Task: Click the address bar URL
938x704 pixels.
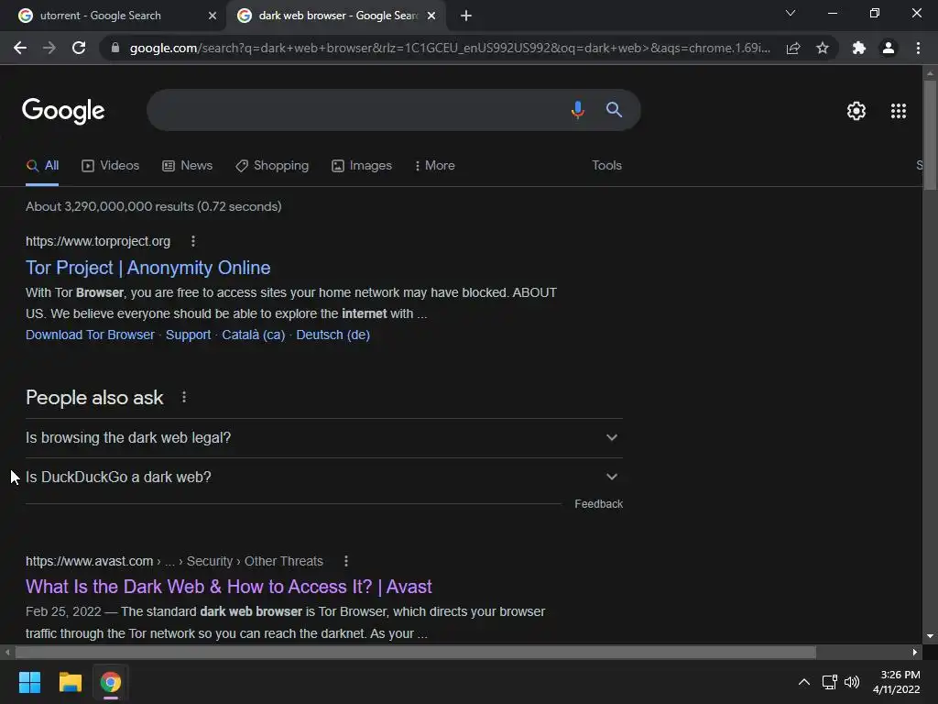Action: tap(449, 48)
